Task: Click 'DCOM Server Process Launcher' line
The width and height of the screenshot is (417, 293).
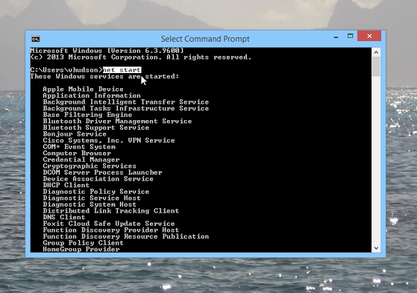Action: pos(102,172)
